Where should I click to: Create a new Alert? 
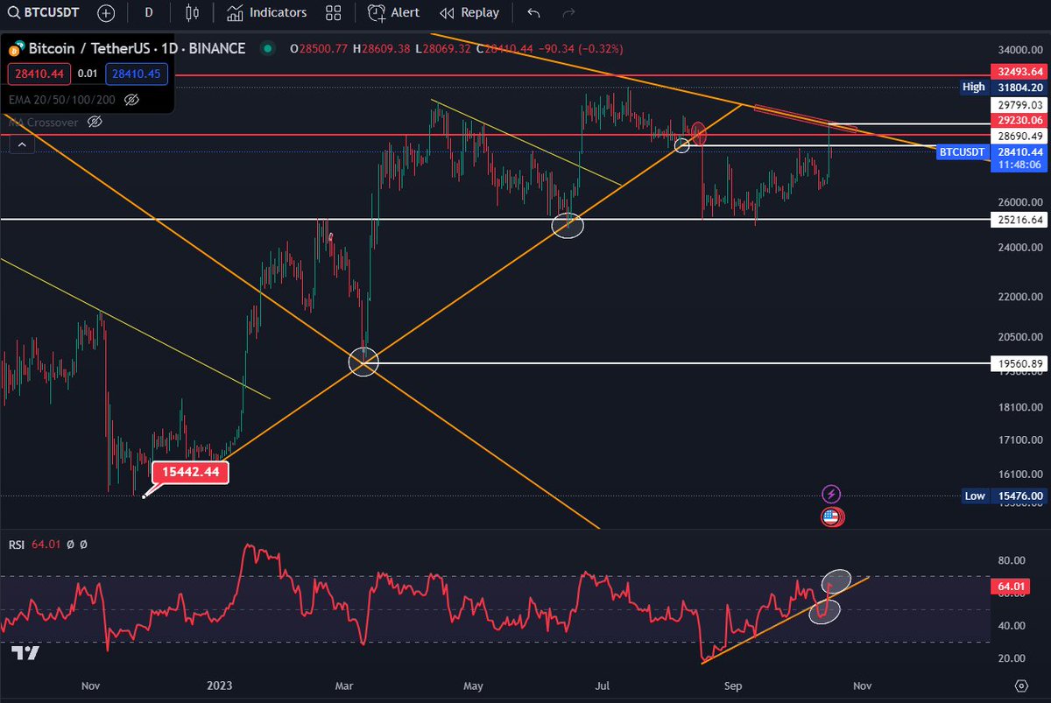pos(393,13)
